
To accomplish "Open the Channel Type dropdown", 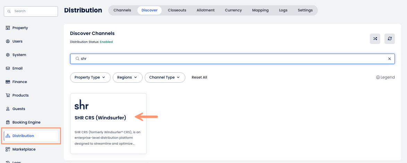I will (x=165, y=78).
